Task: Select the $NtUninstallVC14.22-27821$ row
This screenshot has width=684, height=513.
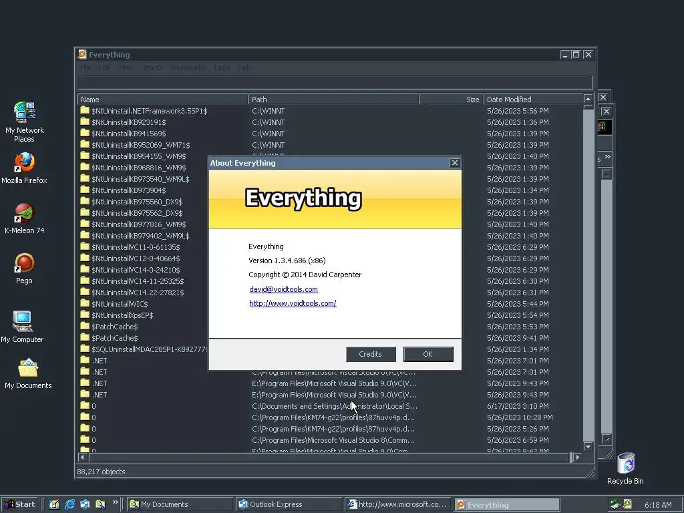Action: pos(331,293)
